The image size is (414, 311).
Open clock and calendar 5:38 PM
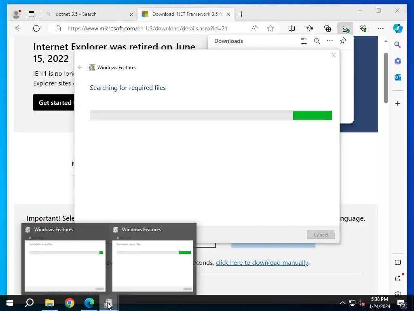coord(380,303)
